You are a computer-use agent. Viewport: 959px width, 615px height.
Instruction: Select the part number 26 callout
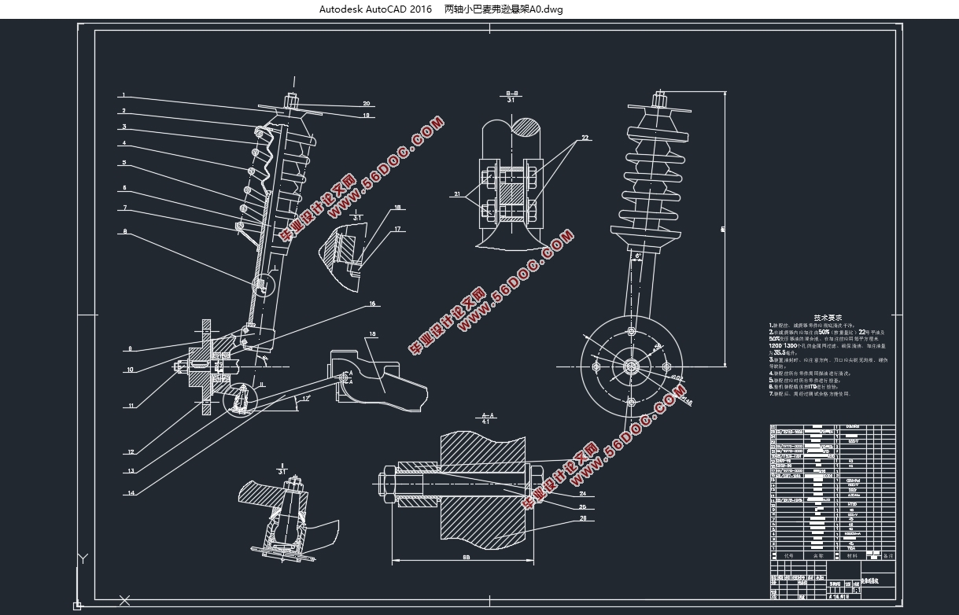click(x=584, y=518)
